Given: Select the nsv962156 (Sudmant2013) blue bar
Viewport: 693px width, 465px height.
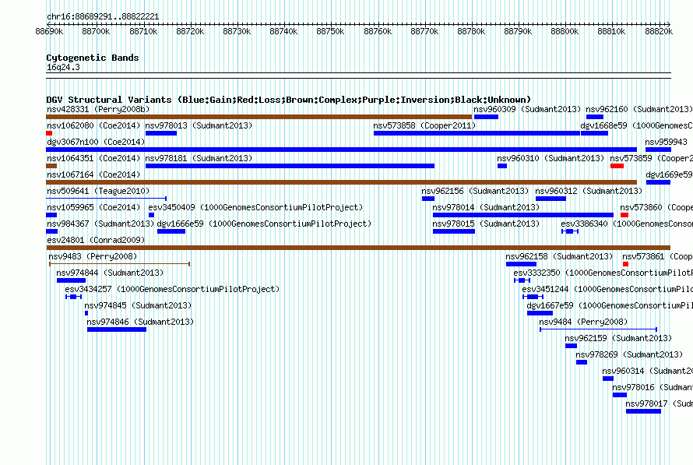Looking at the screenshot, I should click(428, 199).
